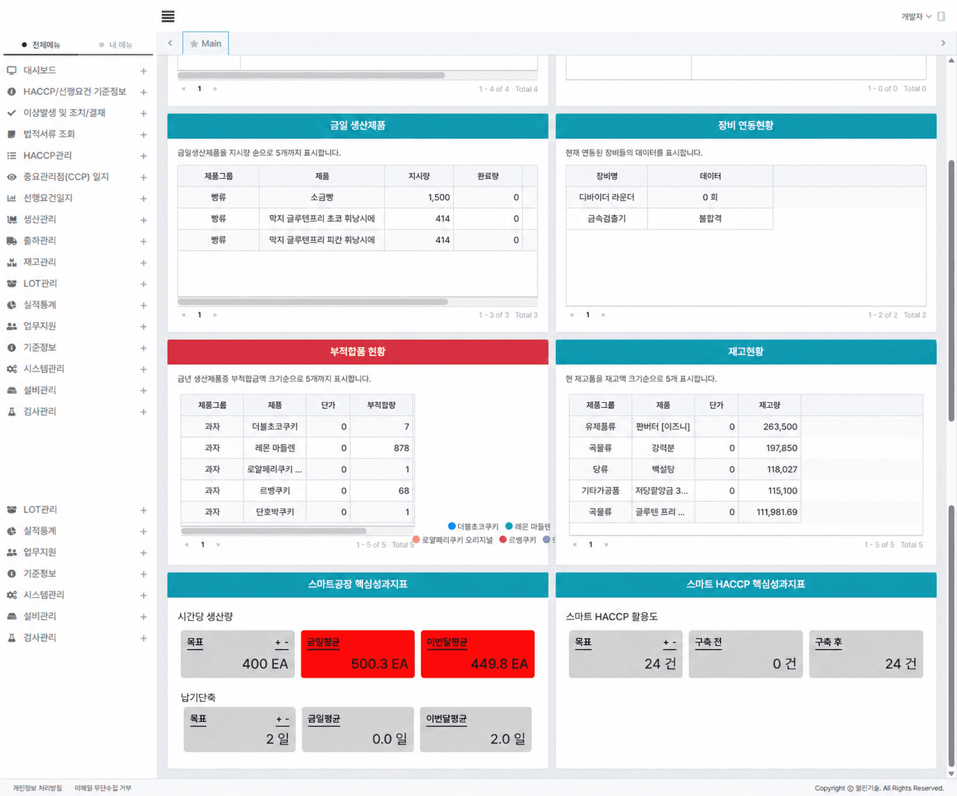Adjust 시간당 생산량 목표 with +/- control
Screen dimensions: 957x796
pyautogui.click(x=281, y=643)
